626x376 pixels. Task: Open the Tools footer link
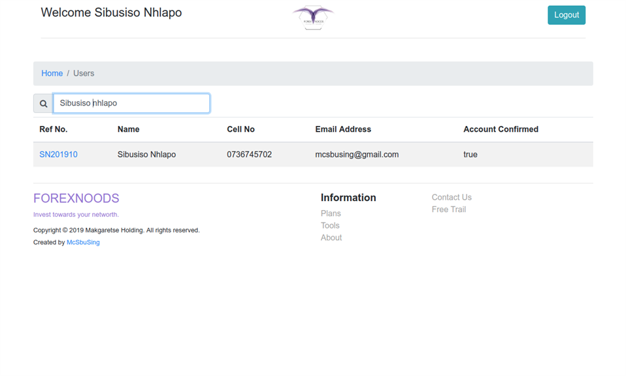(330, 225)
